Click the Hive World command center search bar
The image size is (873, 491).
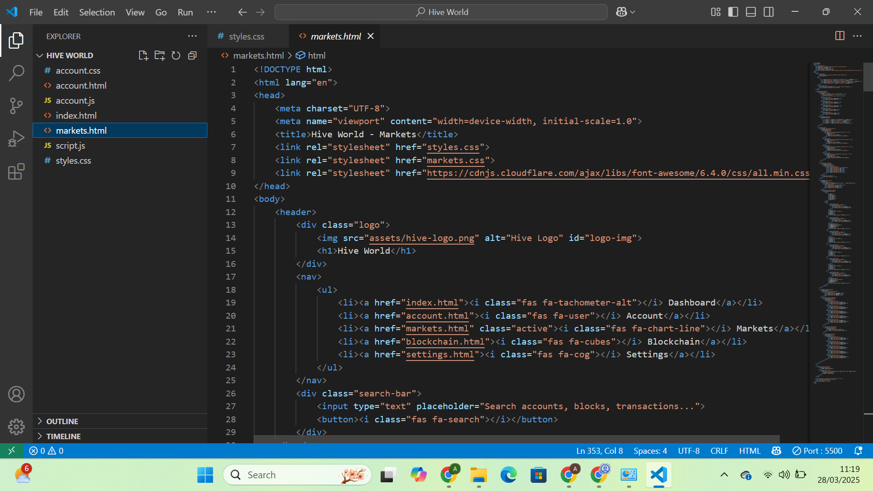tap(441, 12)
